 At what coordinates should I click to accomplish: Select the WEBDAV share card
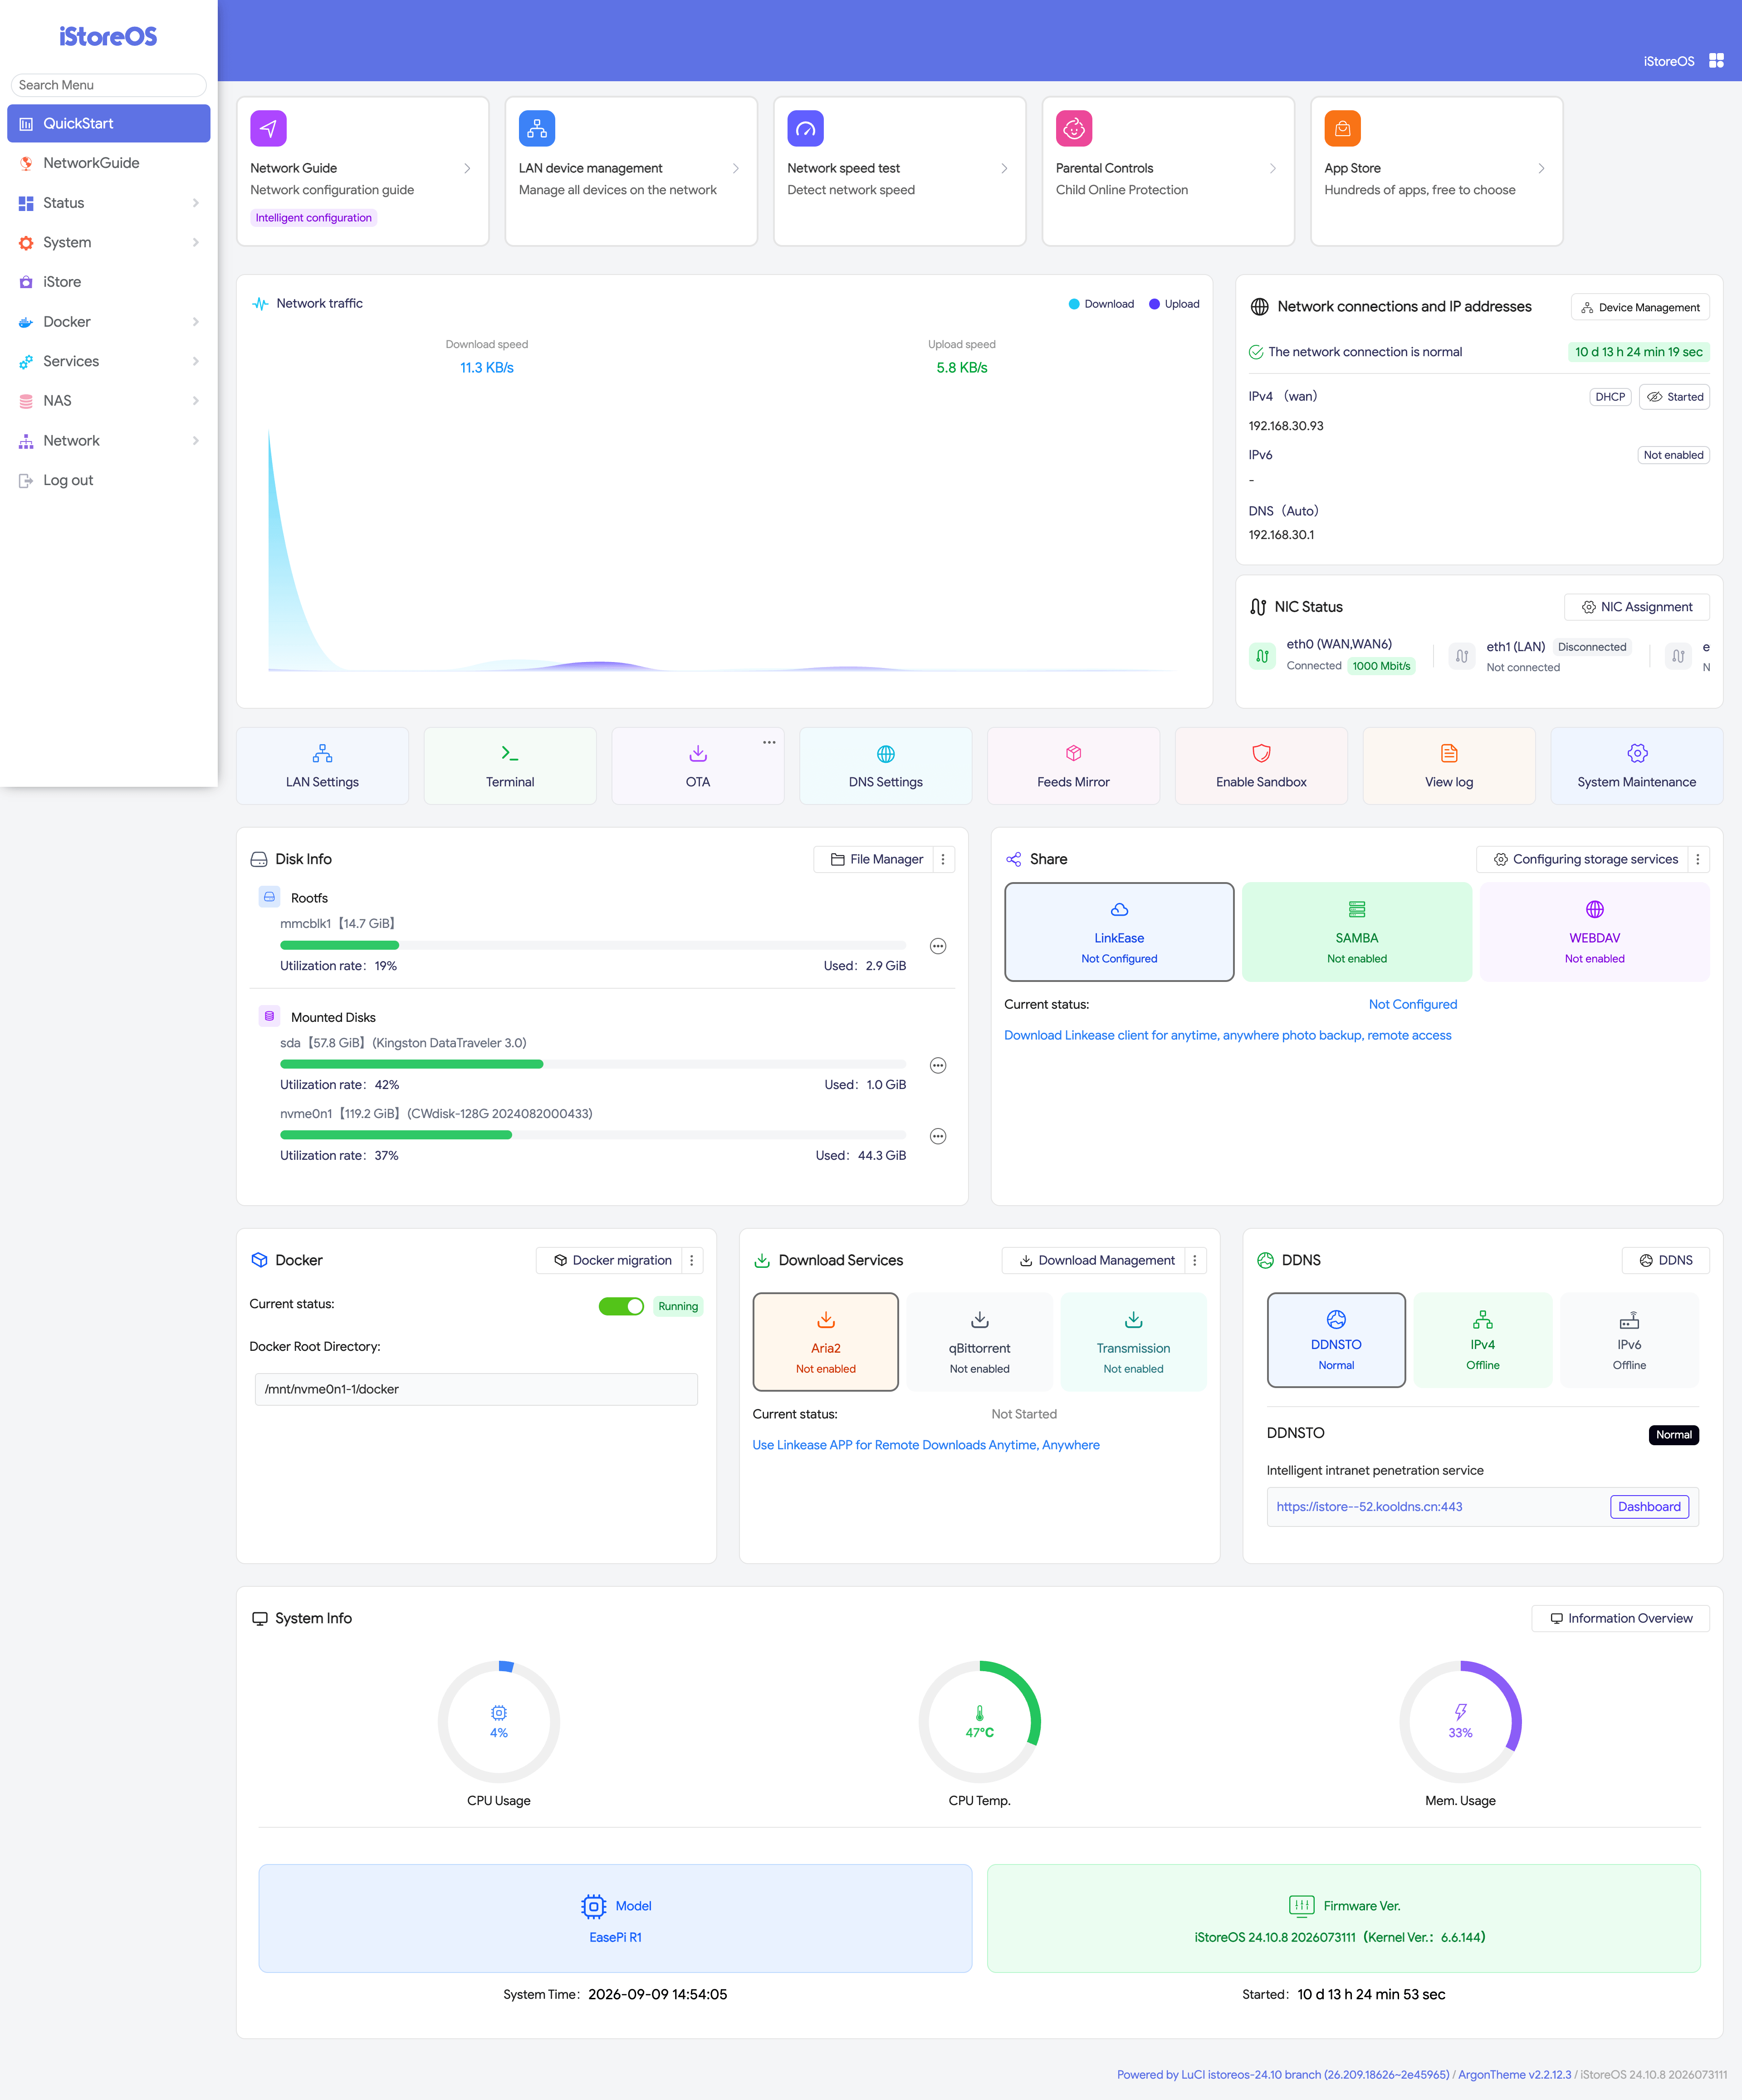point(1594,932)
